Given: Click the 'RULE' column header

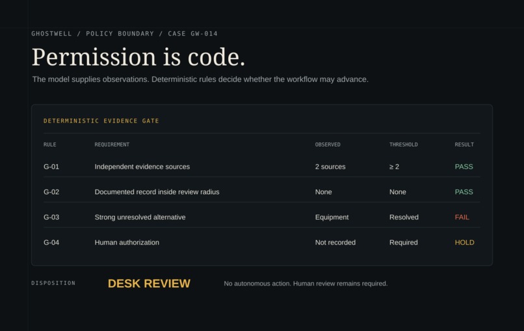Looking at the screenshot, I should 50,145.
